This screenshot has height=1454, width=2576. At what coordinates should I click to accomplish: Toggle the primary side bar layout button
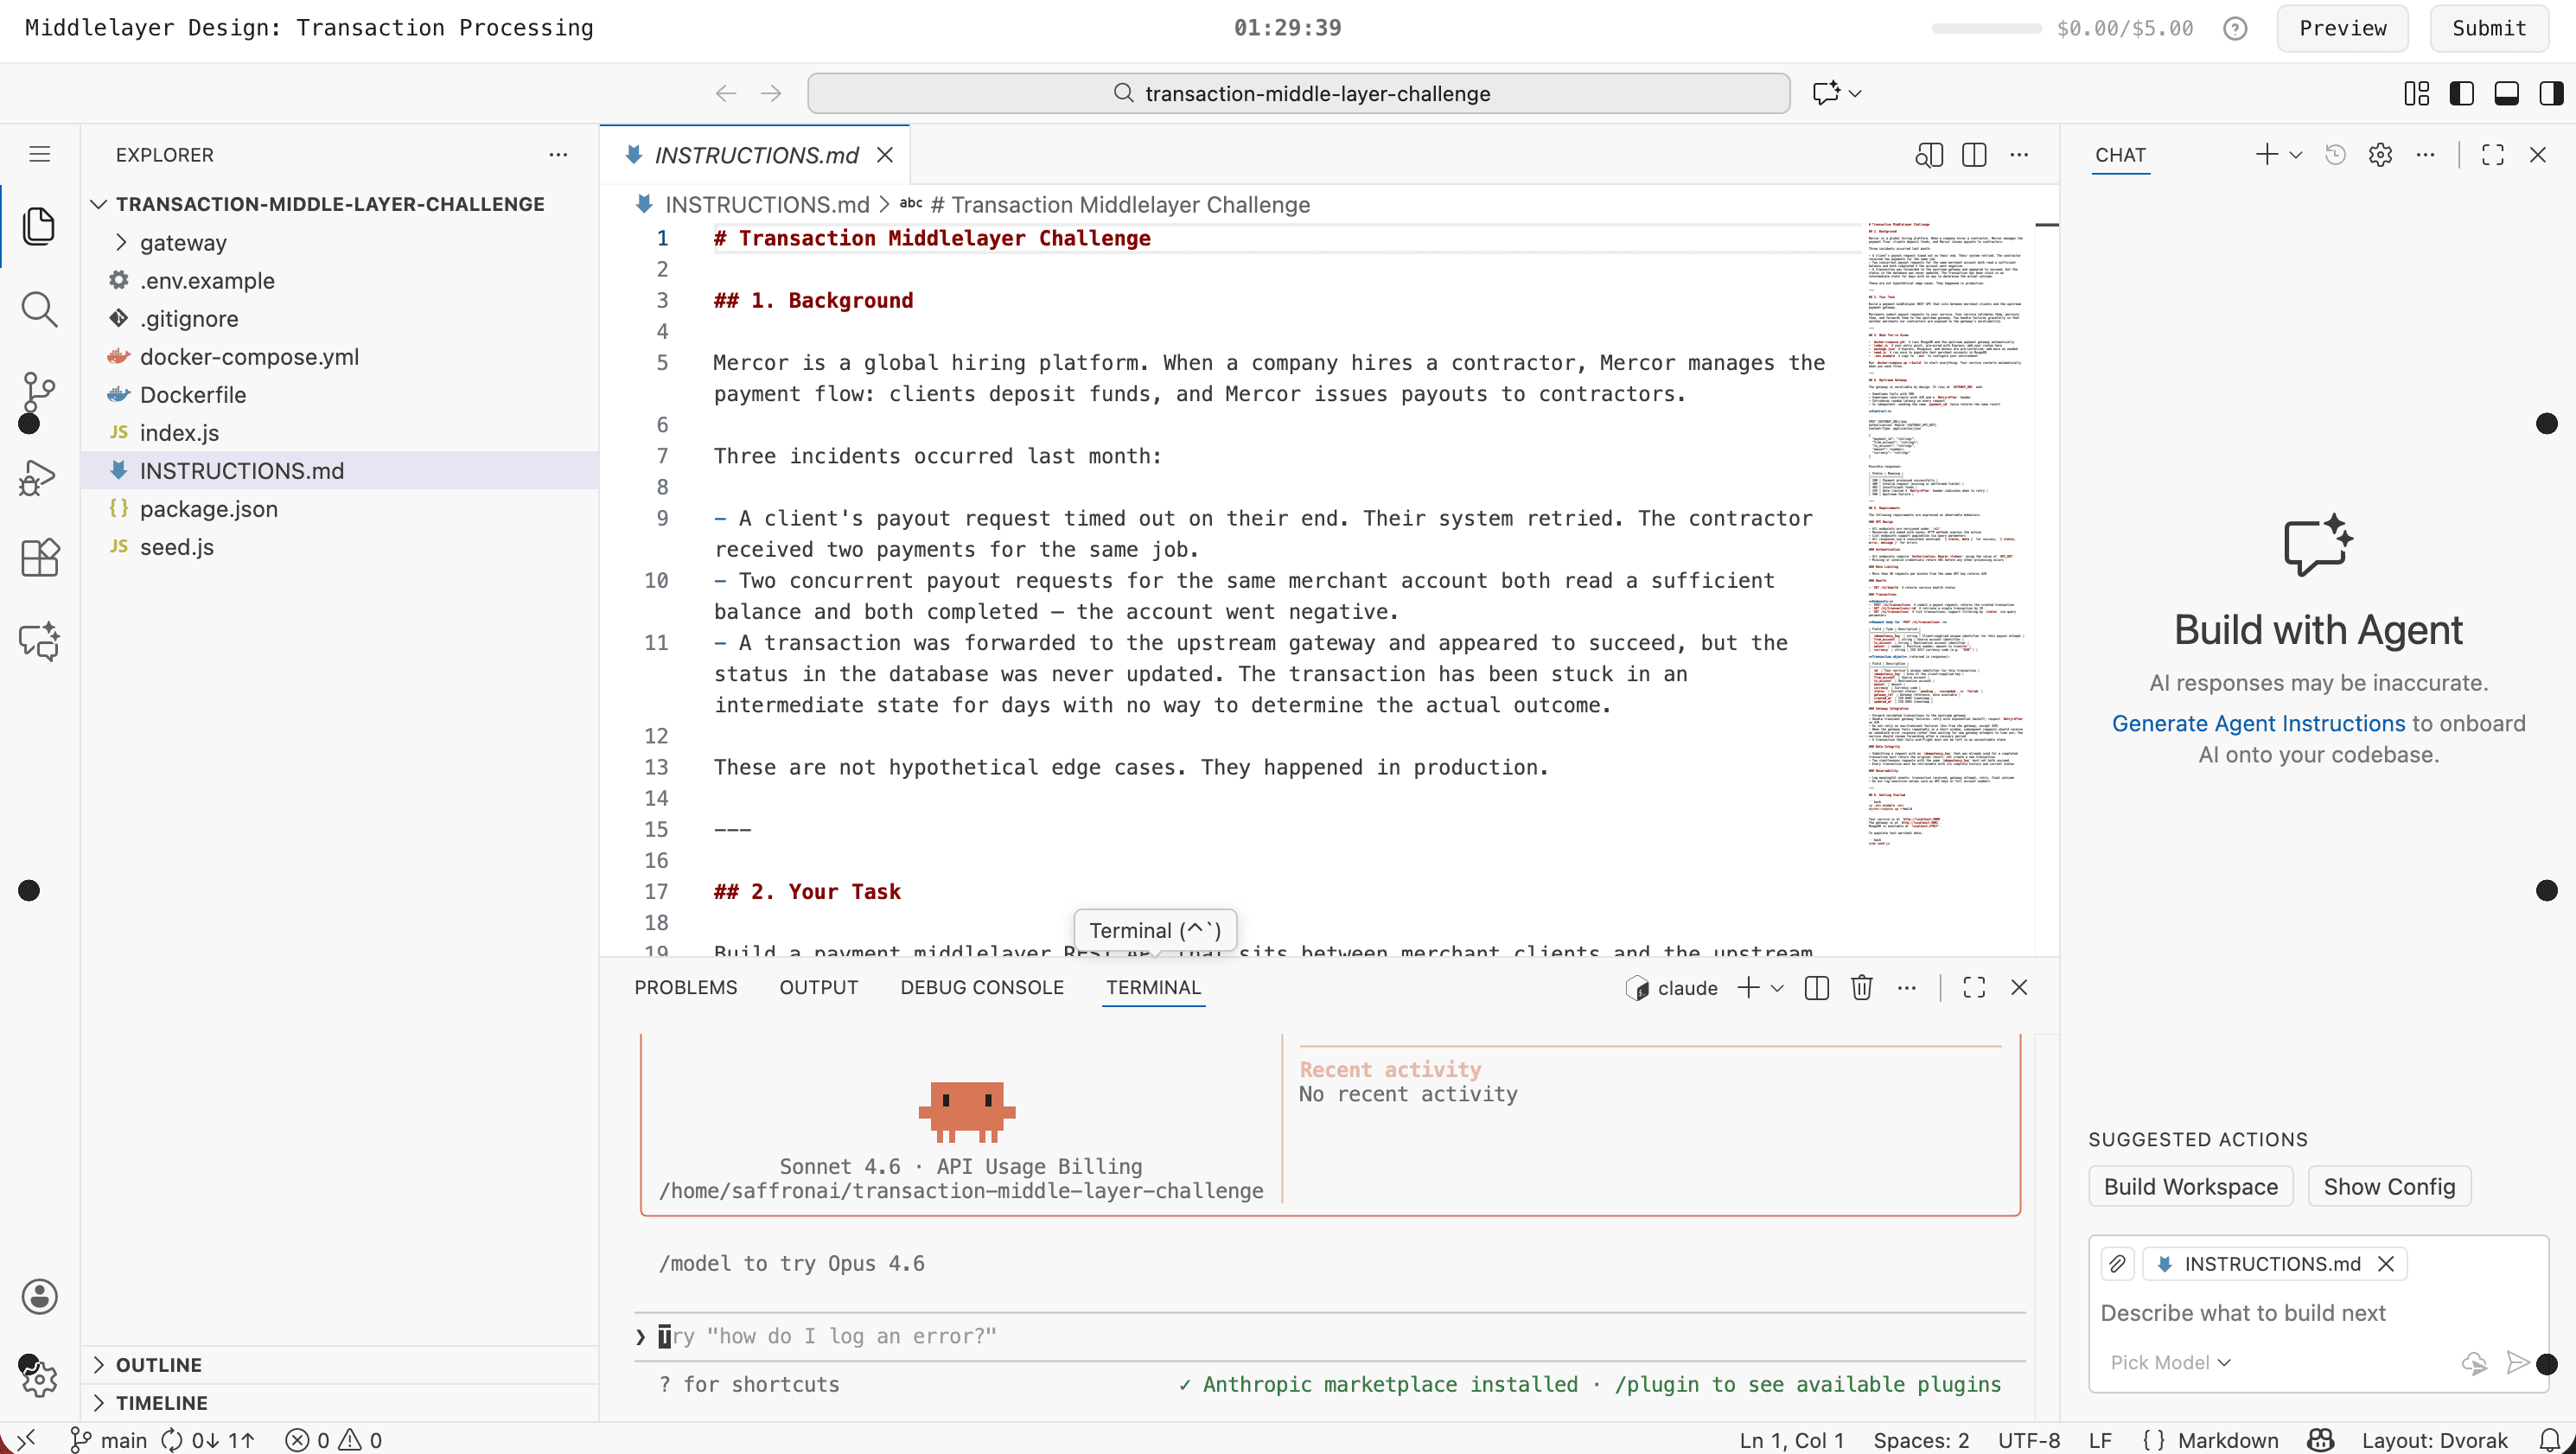pos(2462,93)
